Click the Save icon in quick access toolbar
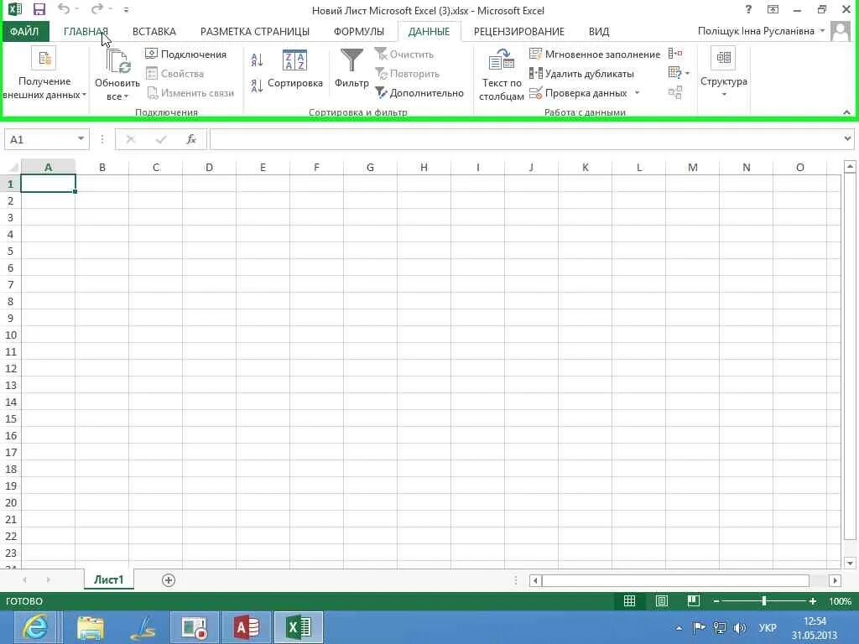The width and height of the screenshot is (859, 644). point(39,9)
